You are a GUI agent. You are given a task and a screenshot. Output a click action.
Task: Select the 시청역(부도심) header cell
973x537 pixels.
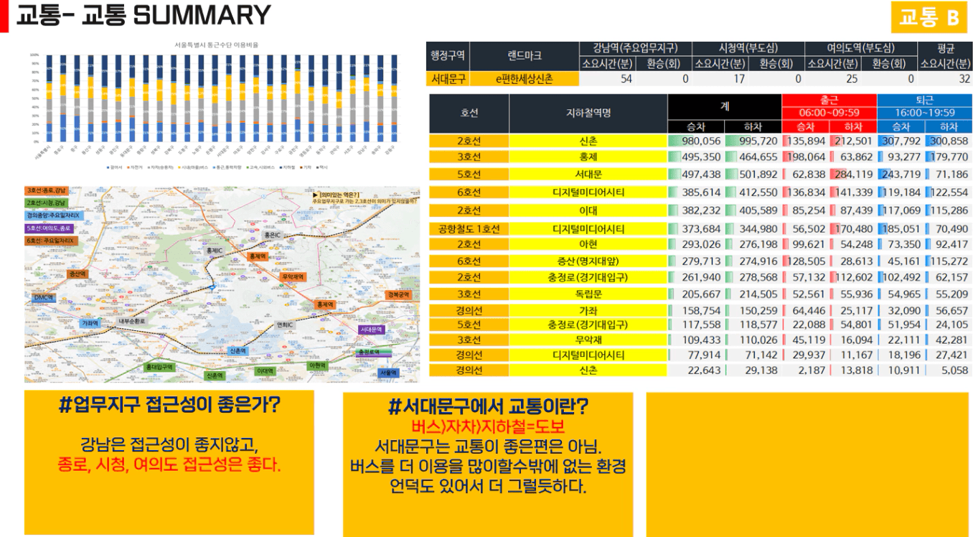[x=748, y=48]
